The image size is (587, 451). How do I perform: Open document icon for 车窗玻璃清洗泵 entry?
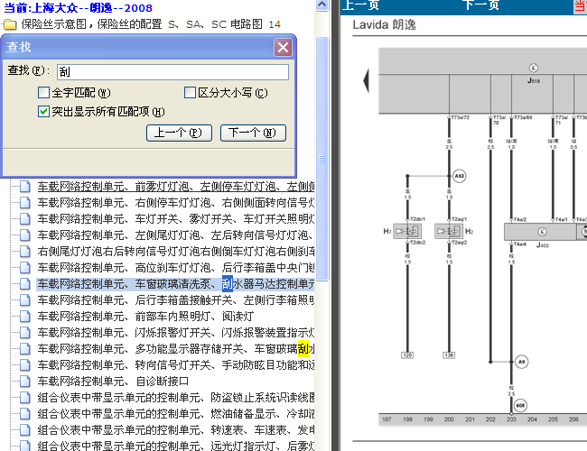tap(25, 284)
